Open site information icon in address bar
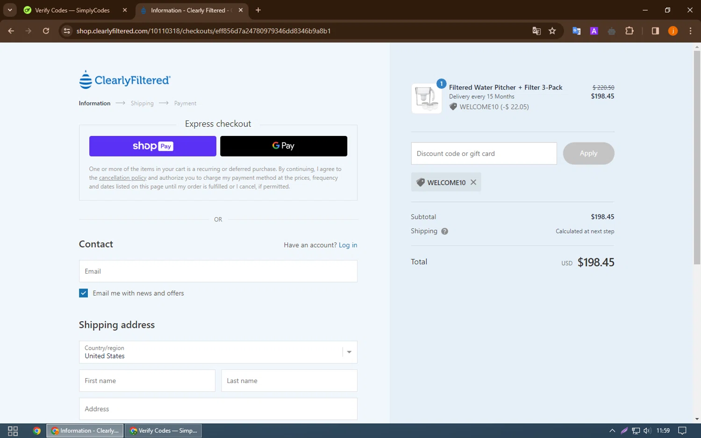Image resolution: width=701 pixels, height=438 pixels. pyautogui.click(x=67, y=31)
